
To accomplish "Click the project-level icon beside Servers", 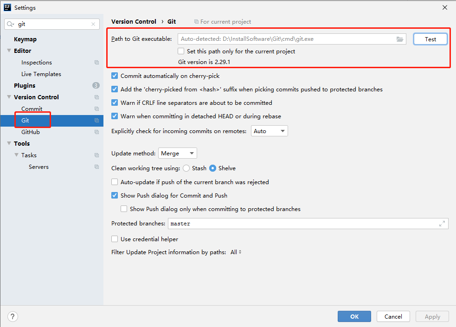I will (x=96, y=167).
